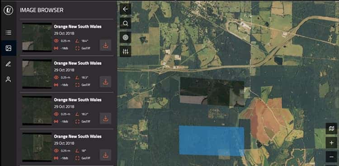Image resolution: width=339 pixels, height=166 pixels.
Task: Open the map search magnifier
Action: [x=125, y=23]
